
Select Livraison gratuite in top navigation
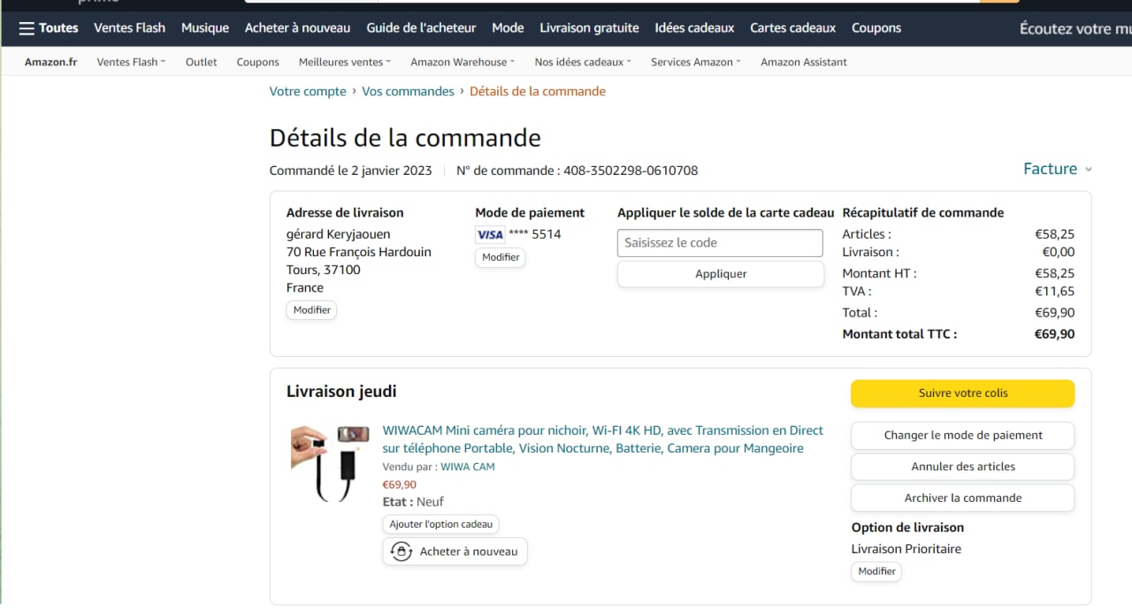[x=589, y=28]
